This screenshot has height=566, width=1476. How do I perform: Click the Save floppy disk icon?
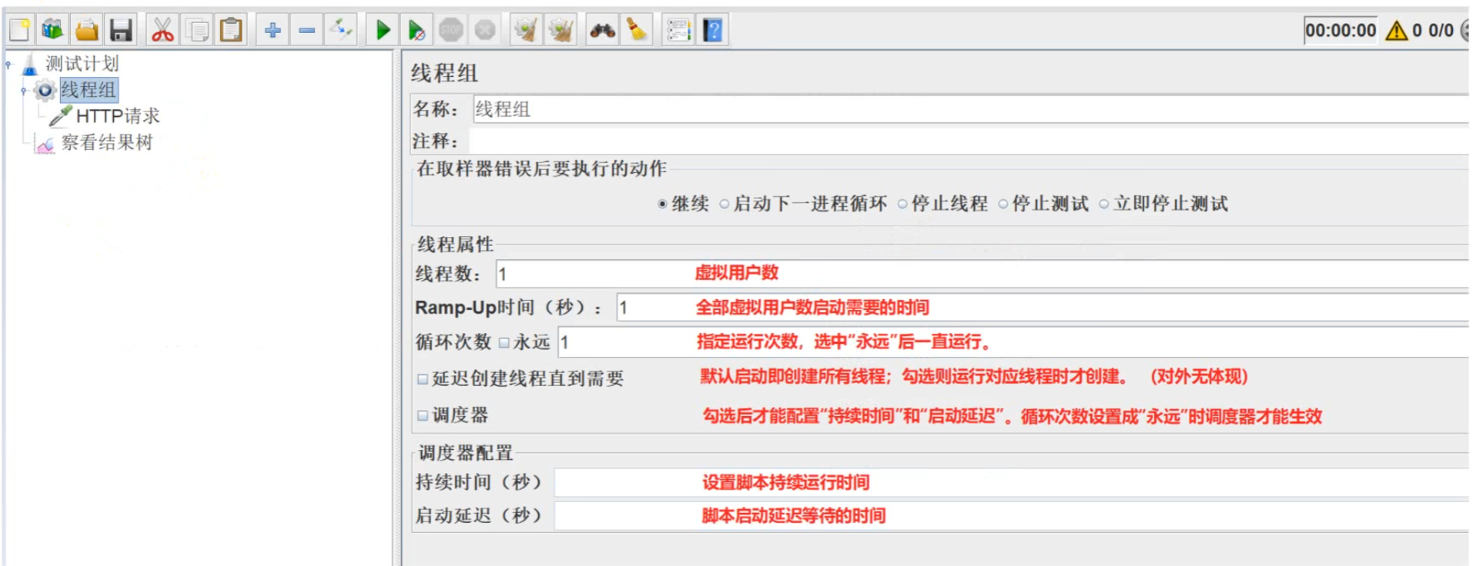coord(121,31)
